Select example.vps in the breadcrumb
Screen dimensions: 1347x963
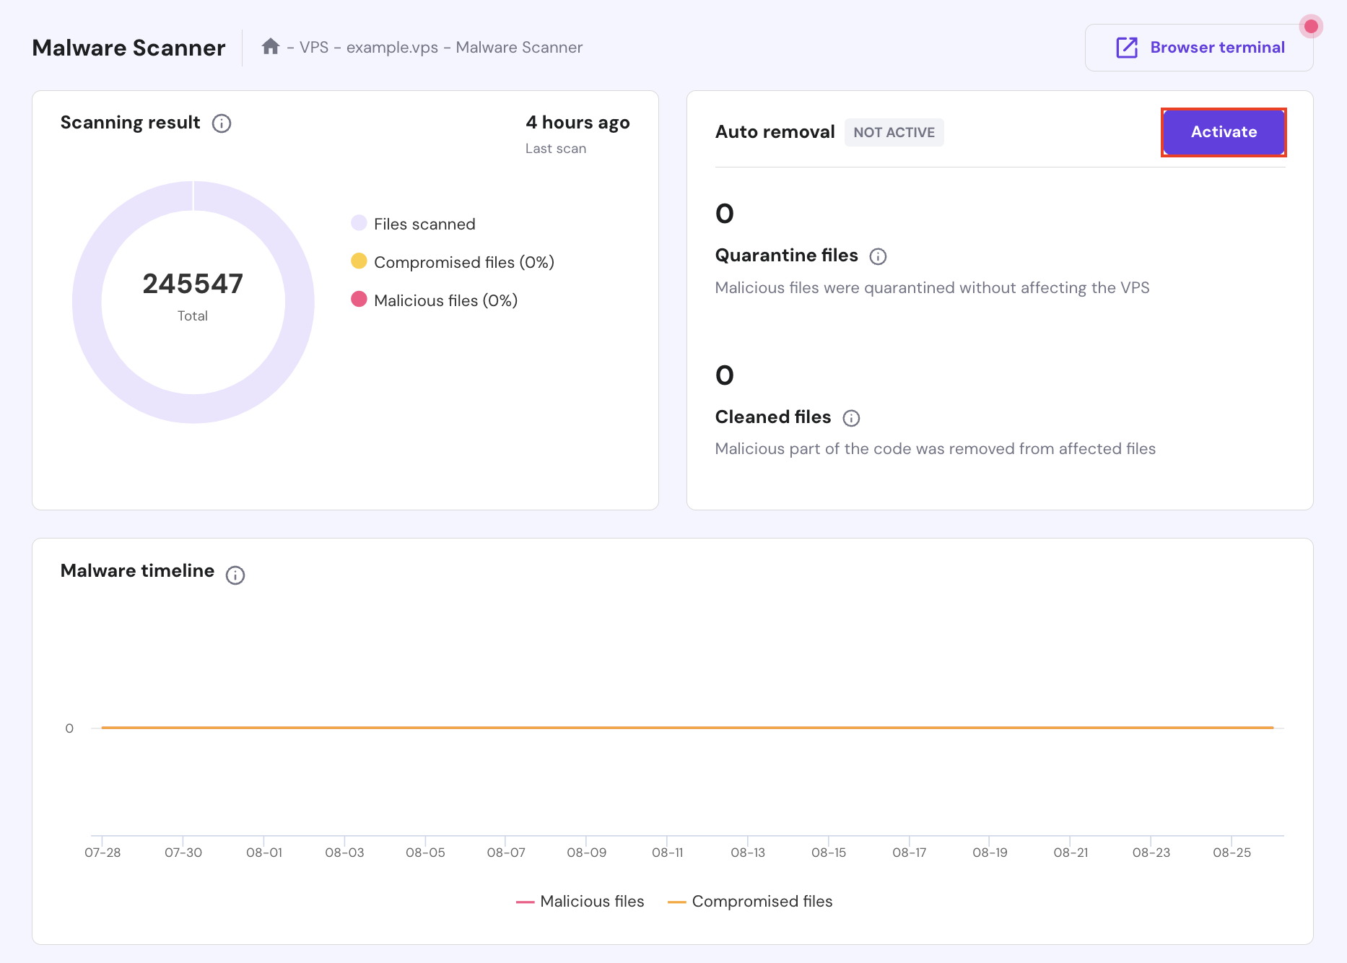click(393, 47)
